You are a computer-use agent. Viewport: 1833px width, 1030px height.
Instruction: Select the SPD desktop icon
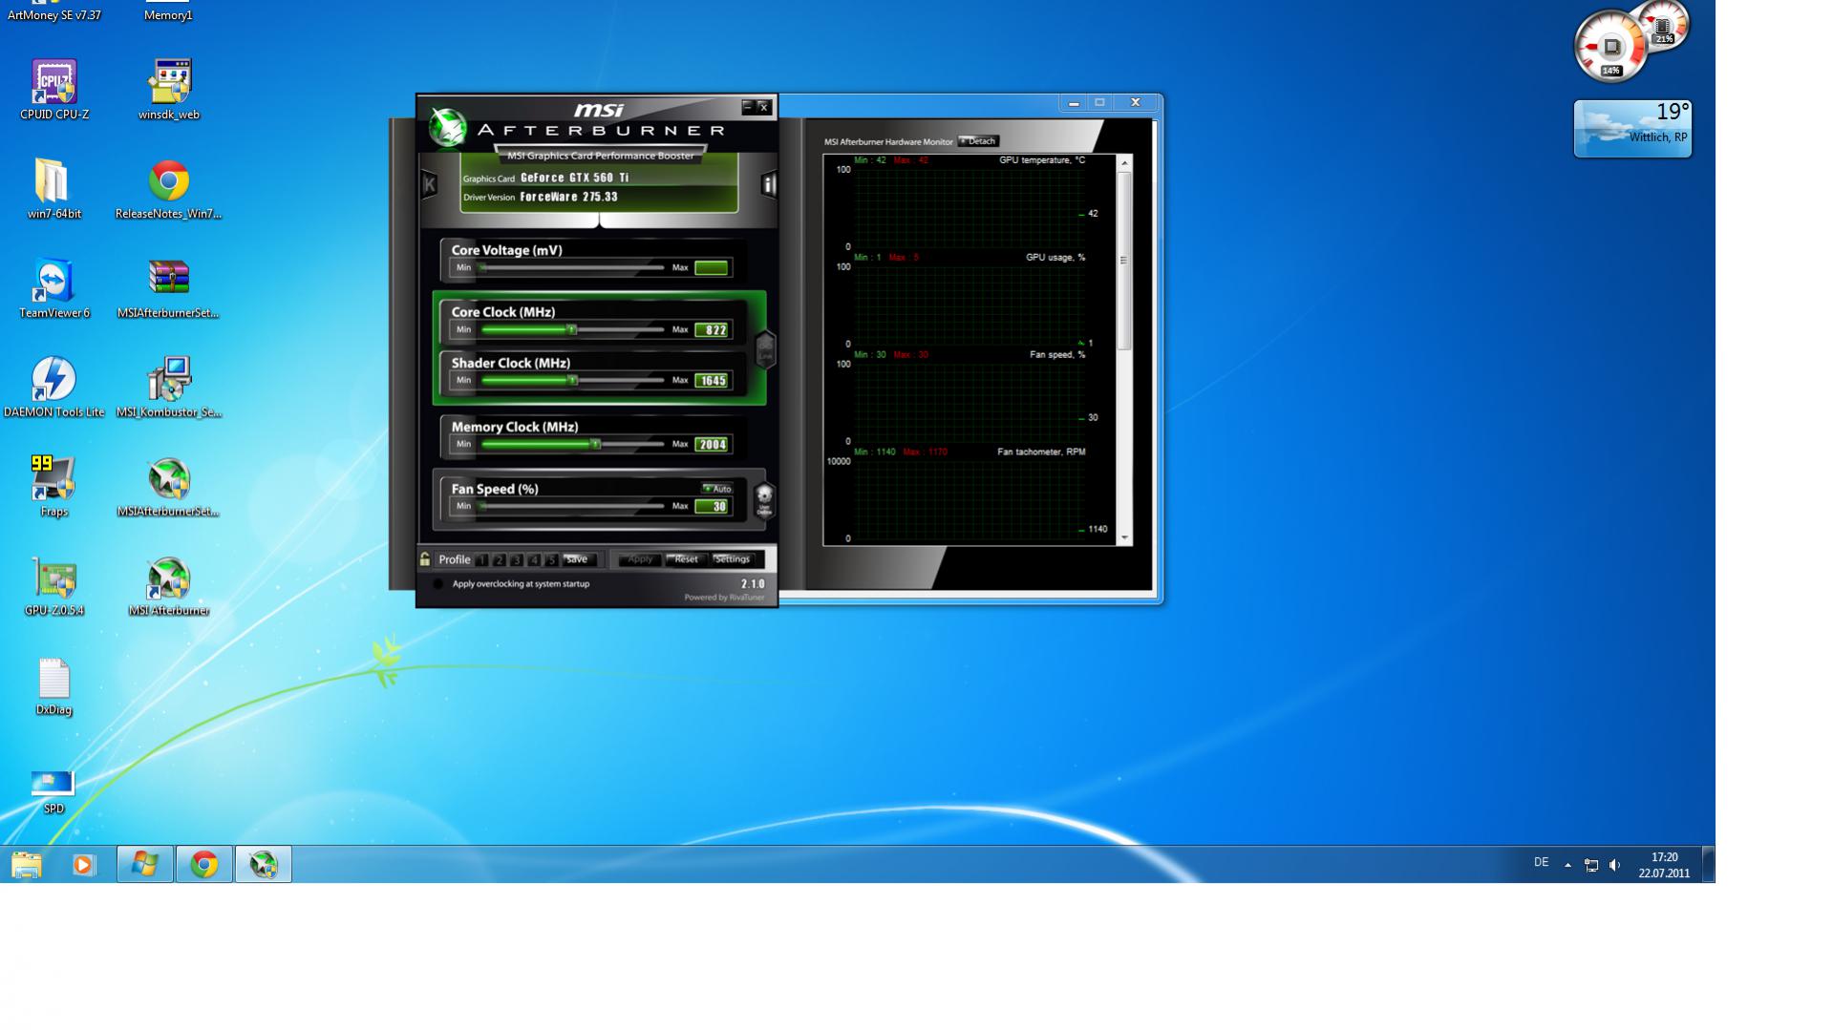coord(53,790)
